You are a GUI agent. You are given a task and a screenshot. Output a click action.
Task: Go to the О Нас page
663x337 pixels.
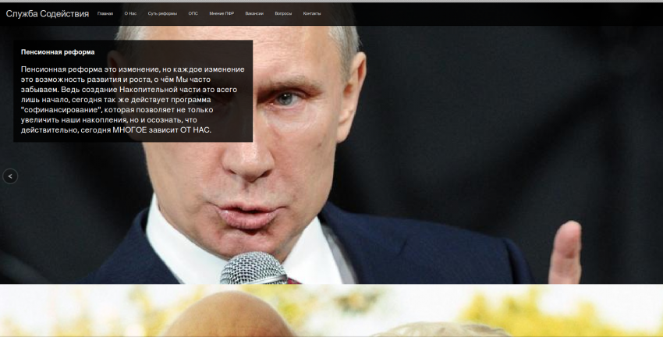click(130, 14)
